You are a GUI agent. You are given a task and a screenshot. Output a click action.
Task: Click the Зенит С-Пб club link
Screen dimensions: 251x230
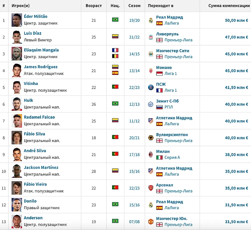pyautogui.click(x=167, y=101)
